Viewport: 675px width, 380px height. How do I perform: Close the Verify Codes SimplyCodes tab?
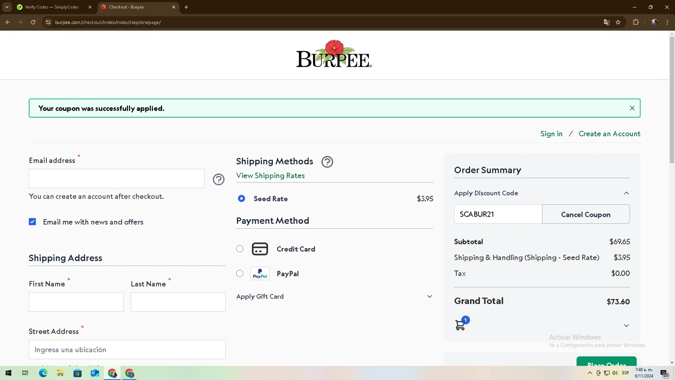tap(90, 7)
